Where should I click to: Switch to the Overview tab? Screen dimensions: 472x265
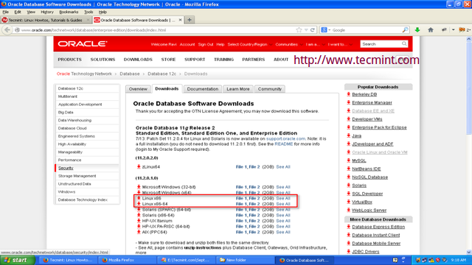point(138,89)
